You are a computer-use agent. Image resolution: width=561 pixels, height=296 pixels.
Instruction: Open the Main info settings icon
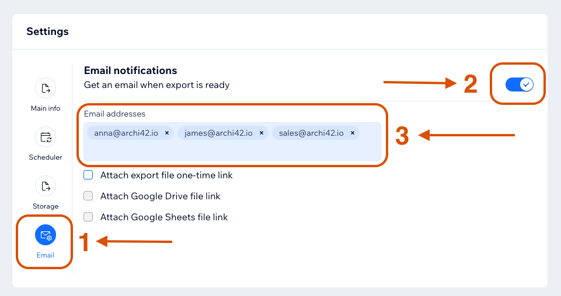[46, 88]
